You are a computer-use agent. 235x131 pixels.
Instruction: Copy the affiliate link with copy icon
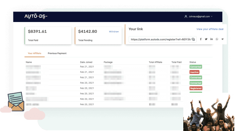[x=193, y=39]
